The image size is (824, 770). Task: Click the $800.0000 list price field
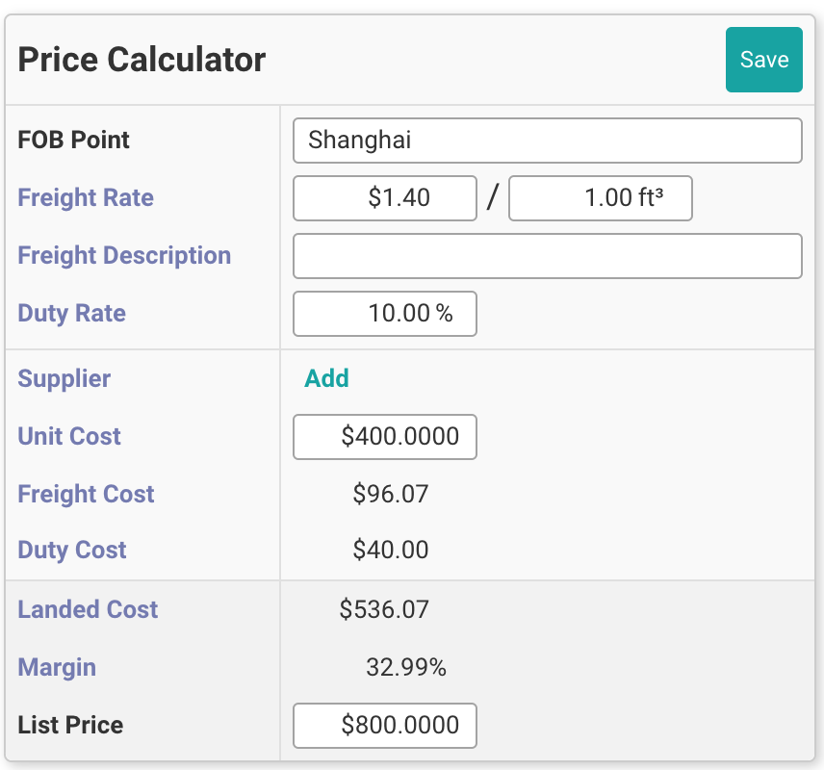point(385,726)
